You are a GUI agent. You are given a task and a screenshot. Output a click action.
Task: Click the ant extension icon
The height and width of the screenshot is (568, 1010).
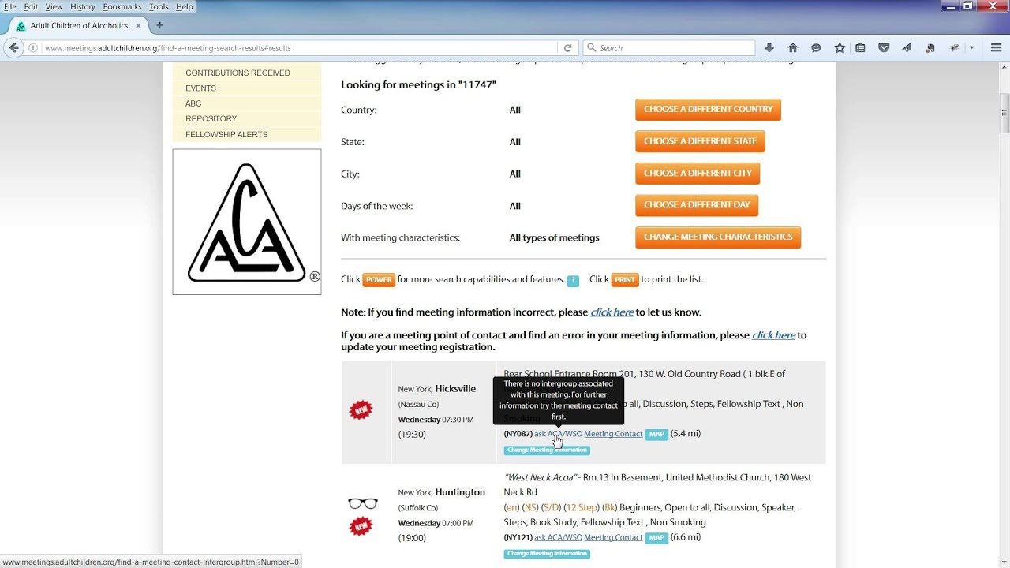pyautogui.click(x=955, y=48)
